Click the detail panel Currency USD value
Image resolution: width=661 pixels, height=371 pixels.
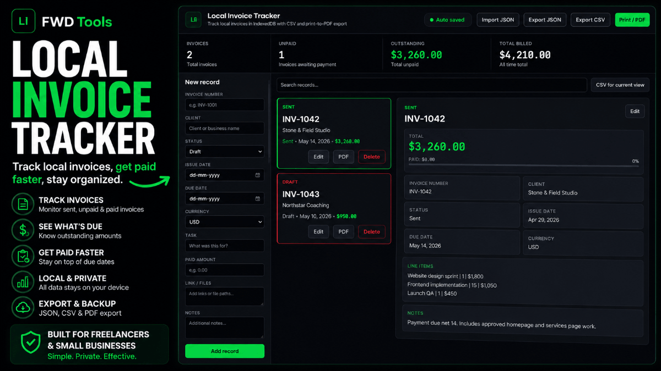[533, 247]
